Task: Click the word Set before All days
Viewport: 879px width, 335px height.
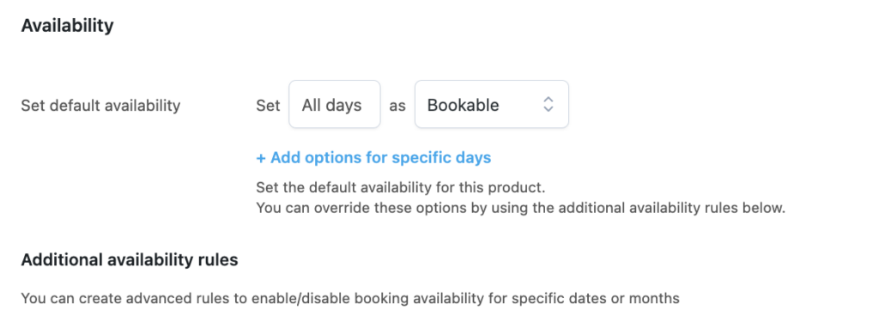Action: pyautogui.click(x=268, y=106)
